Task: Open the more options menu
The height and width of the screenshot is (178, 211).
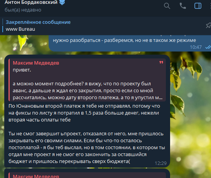Action: tap(210, 6)
